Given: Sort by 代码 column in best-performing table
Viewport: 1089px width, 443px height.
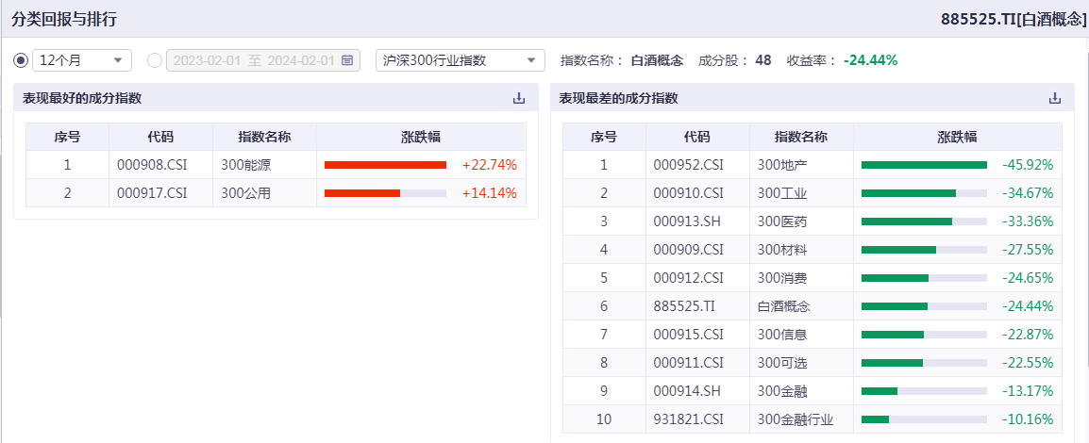Looking at the screenshot, I should click(160, 137).
